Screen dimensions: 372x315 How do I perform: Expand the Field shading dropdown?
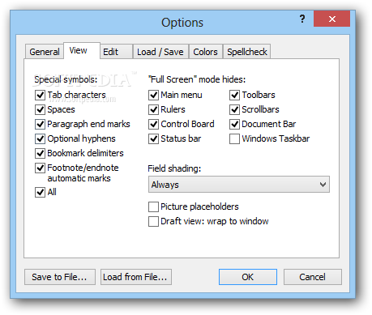[x=239, y=185]
